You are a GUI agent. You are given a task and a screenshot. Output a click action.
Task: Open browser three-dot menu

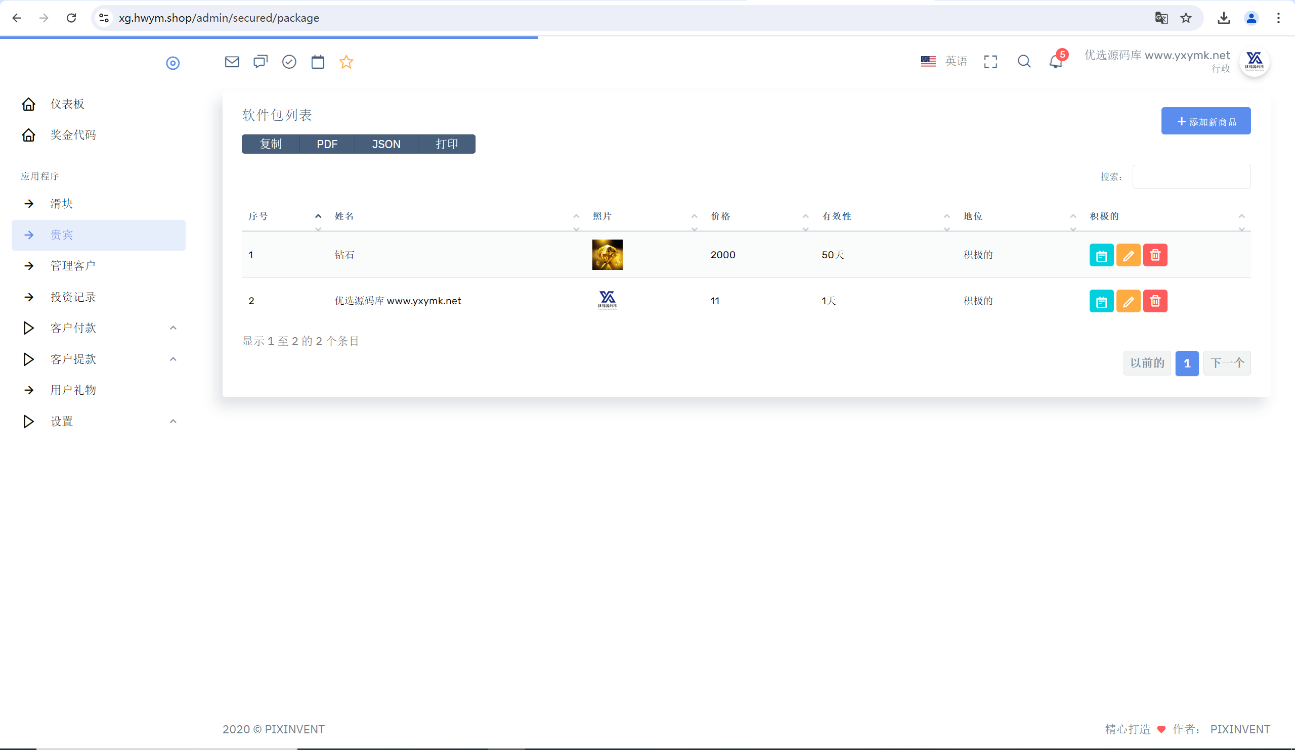(1278, 18)
